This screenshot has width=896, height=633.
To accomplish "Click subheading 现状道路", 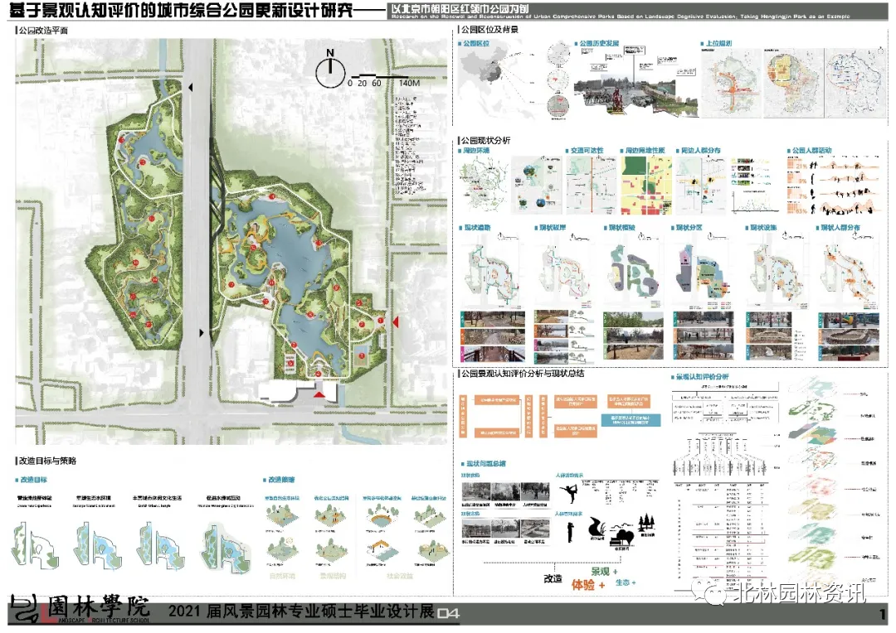I will [x=476, y=228].
